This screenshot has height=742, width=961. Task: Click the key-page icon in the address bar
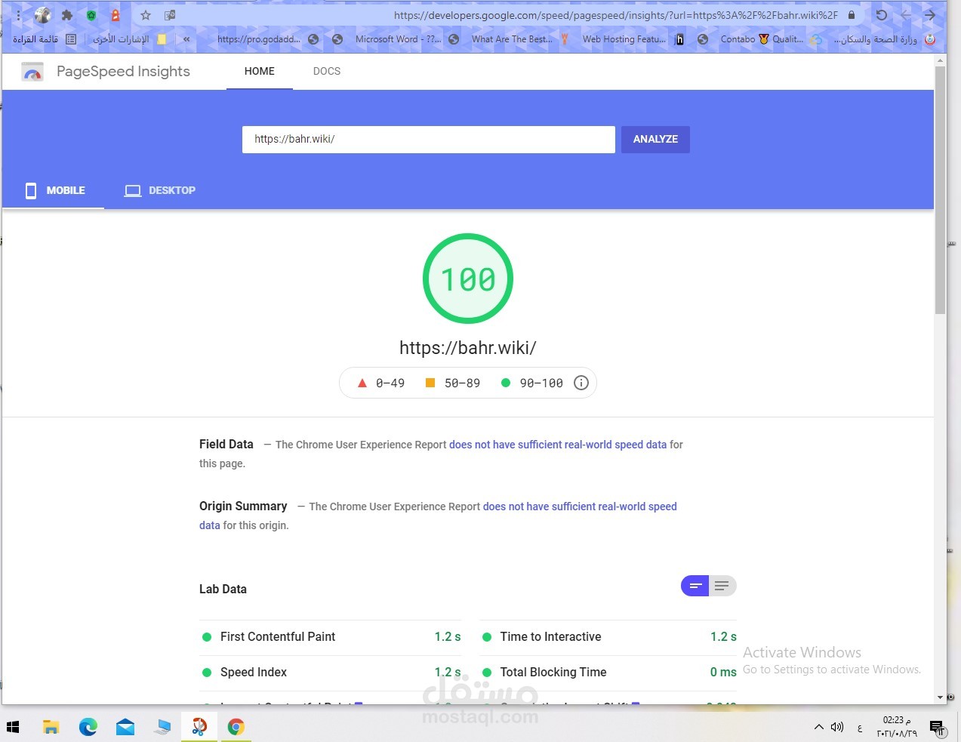point(170,15)
